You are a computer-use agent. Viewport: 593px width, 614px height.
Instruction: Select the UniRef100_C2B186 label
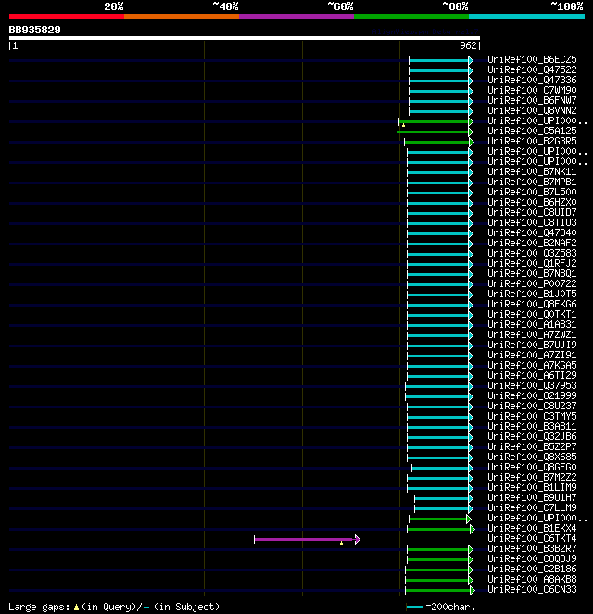pos(532,569)
